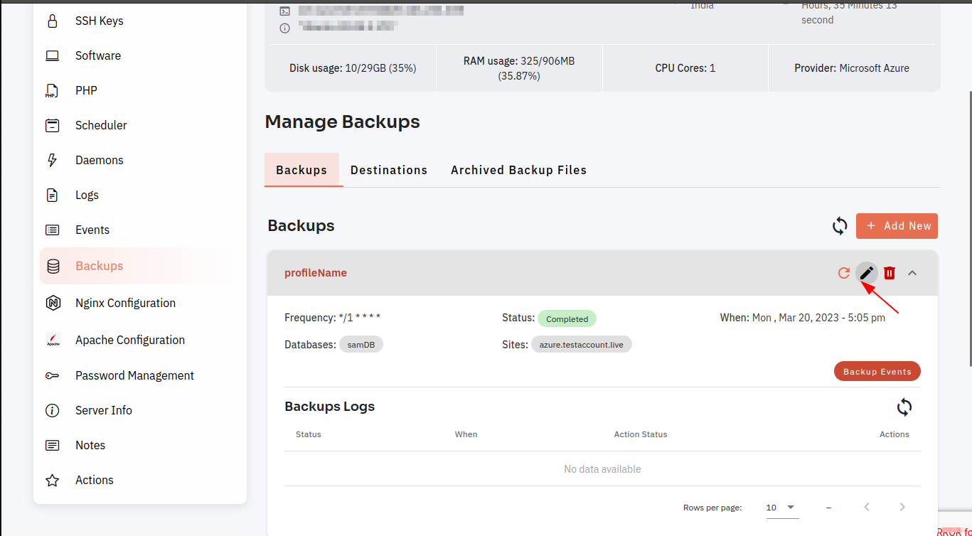The height and width of the screenshot is (536, 972).
Task: Run profileName backup with orange refresh icon
Action: pyautogui.click(x=844, y=273)
